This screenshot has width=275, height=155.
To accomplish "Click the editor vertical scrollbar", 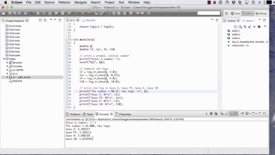I will [x=219, y=66].
